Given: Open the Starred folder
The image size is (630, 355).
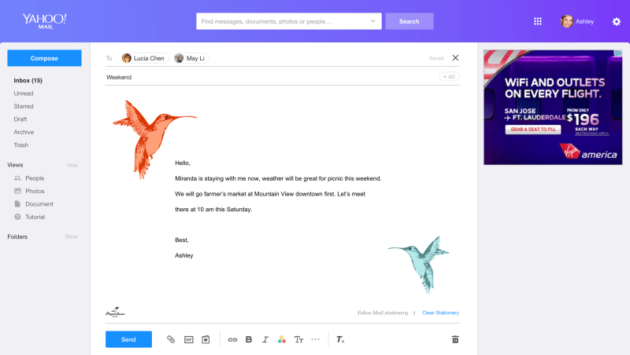Looking at the screenshot, I should pos(24,105).
